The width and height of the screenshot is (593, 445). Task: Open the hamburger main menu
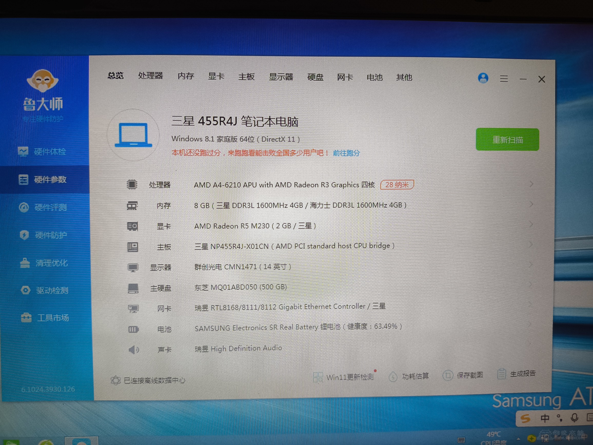[504, 79]
